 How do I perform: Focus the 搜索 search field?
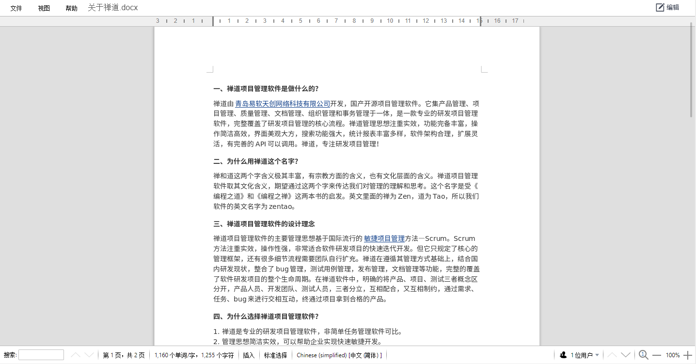tap(41, 355)
